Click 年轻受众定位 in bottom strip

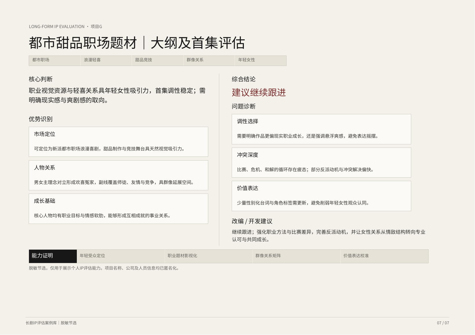click(x=121, y=256)
